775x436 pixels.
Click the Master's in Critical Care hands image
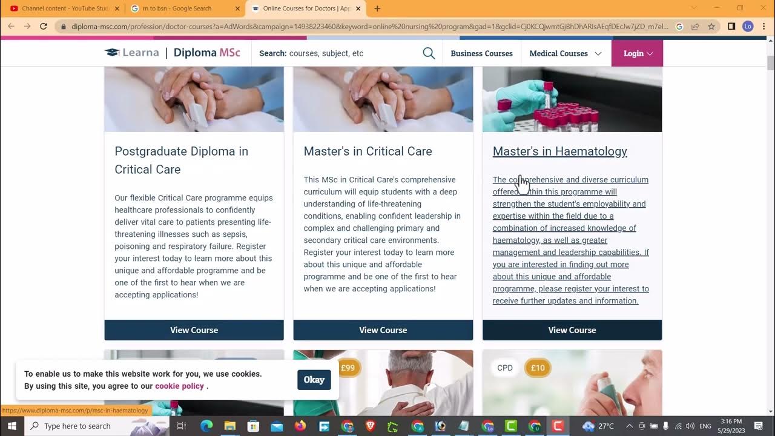point(383,99)
